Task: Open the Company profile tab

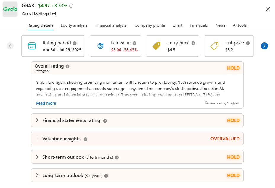Action: tap(149, 25)
